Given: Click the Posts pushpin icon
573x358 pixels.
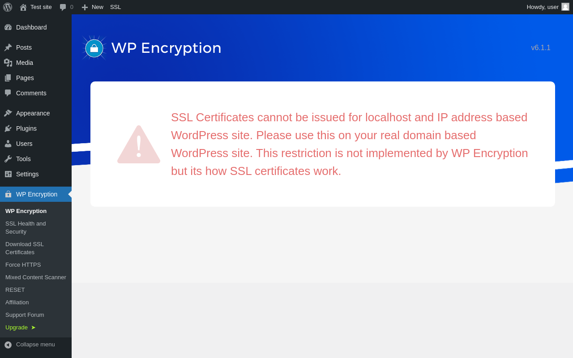Looking at the screenshot, I should coord(8,47).
